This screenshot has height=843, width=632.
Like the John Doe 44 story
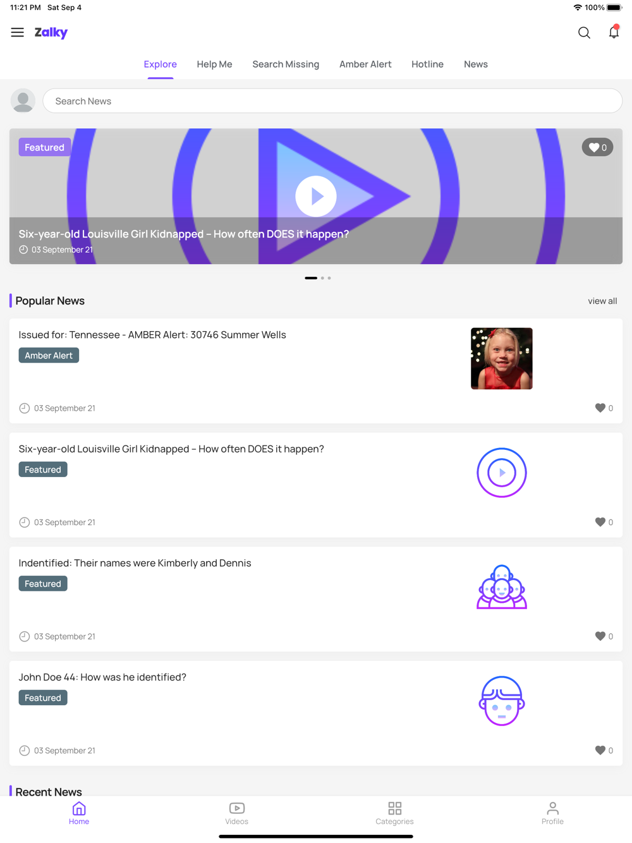604,750
